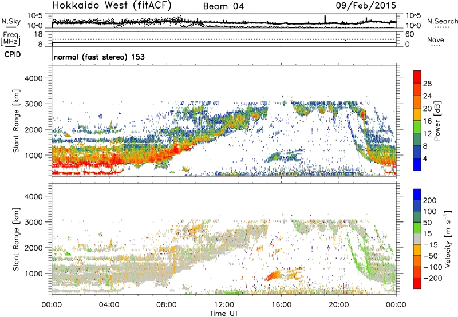
Task: Select the "16" tick on the Power scale
Action: click(427, 121)
